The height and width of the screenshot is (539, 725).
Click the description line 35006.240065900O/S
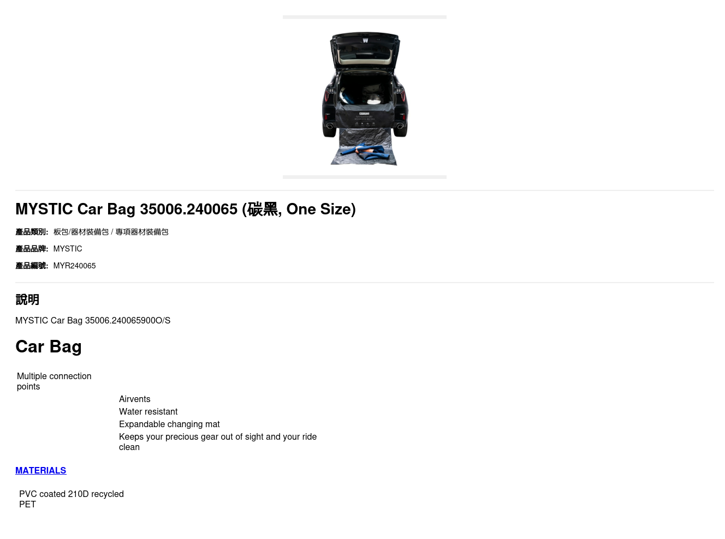(x=93, y=320)
